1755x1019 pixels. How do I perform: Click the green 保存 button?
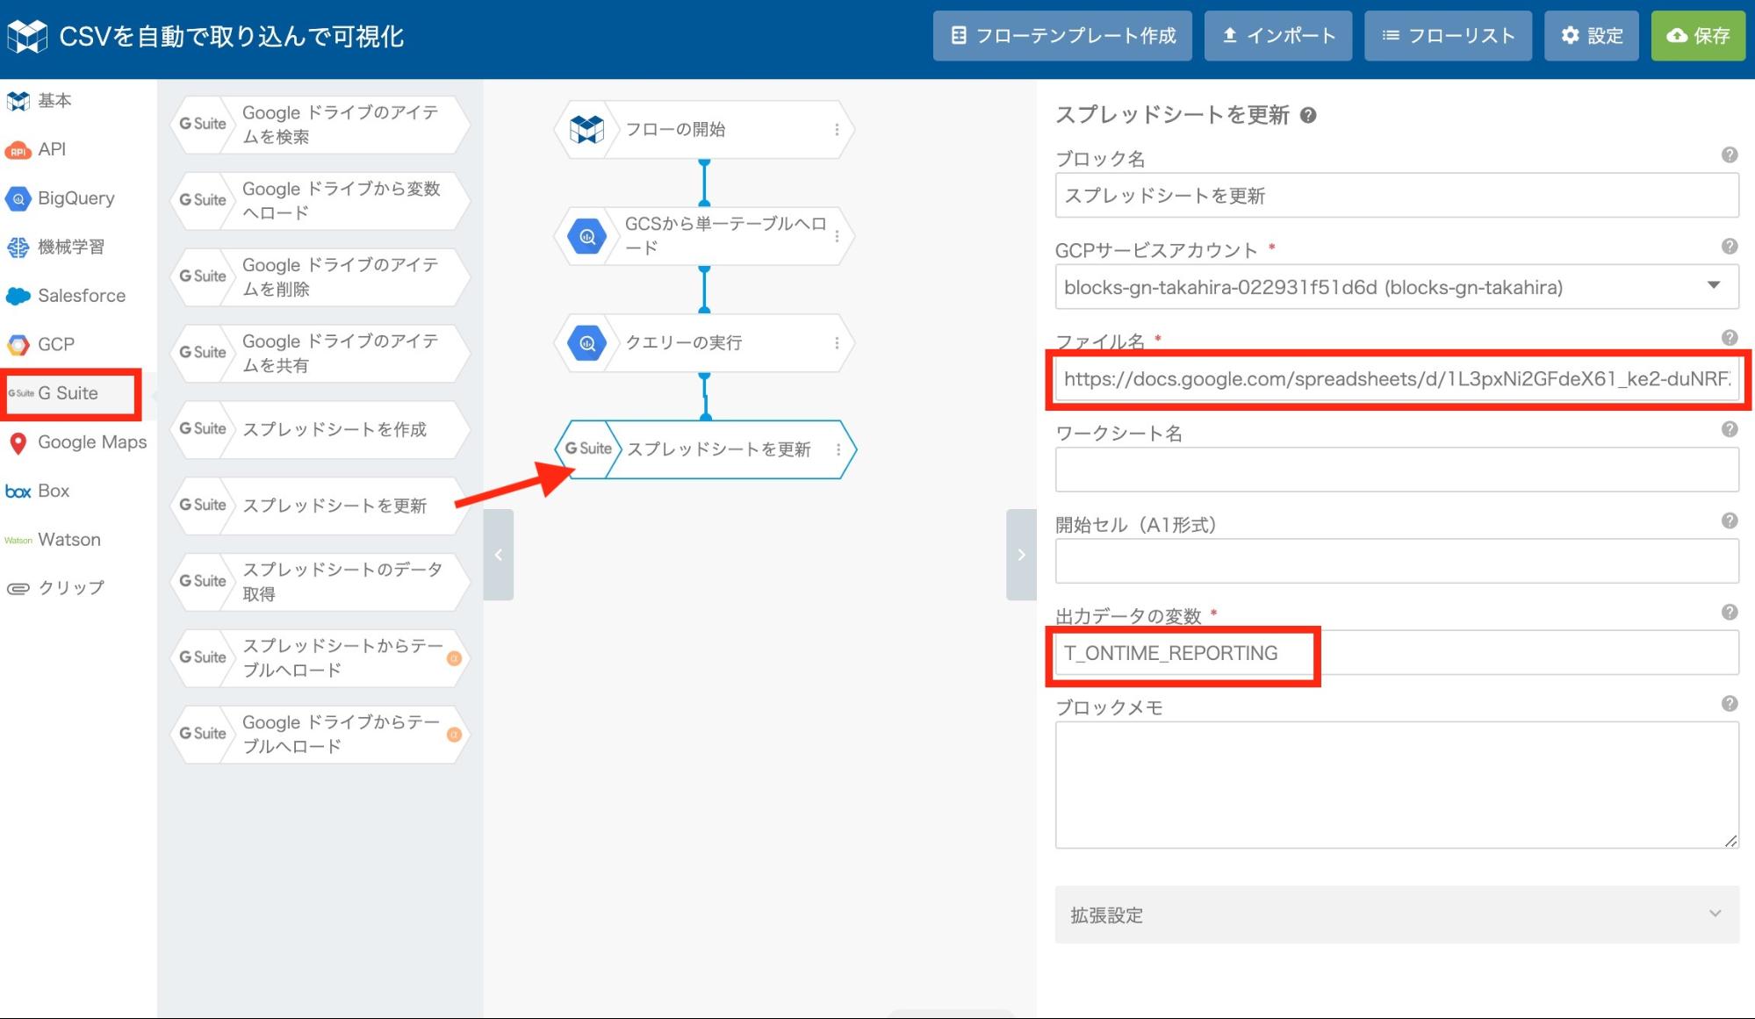point(1698,36)
